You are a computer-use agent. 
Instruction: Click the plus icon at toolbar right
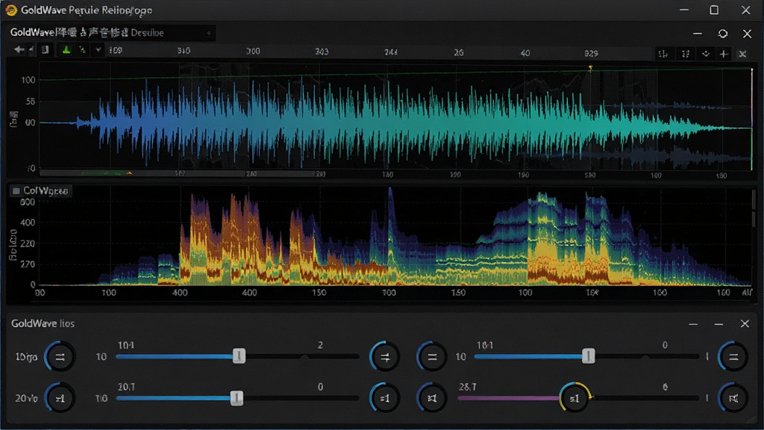click(724, 54)
